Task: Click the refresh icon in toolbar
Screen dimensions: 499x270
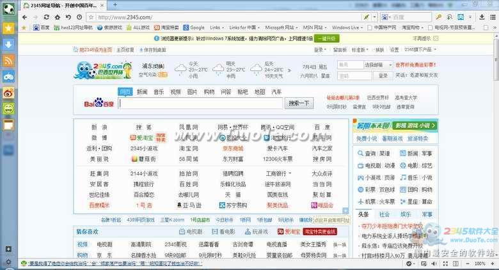Action: tap(47, 17)
